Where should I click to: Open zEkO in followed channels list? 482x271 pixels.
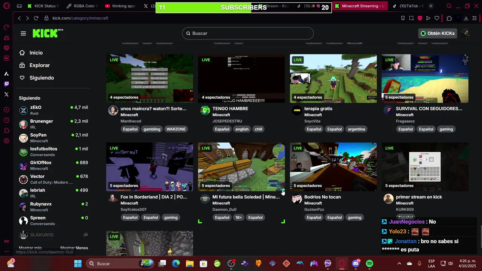pos(53,110)
